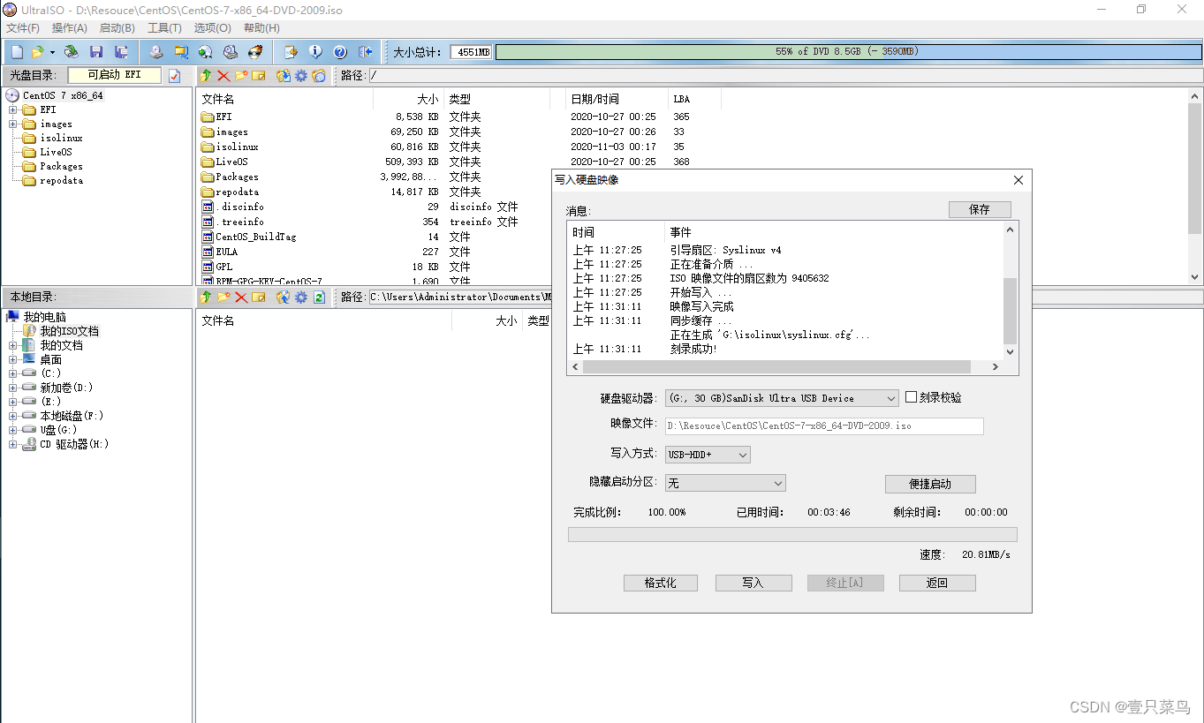
Task: Click the Save As multi-floppy icon
Action: click(121, 52)
